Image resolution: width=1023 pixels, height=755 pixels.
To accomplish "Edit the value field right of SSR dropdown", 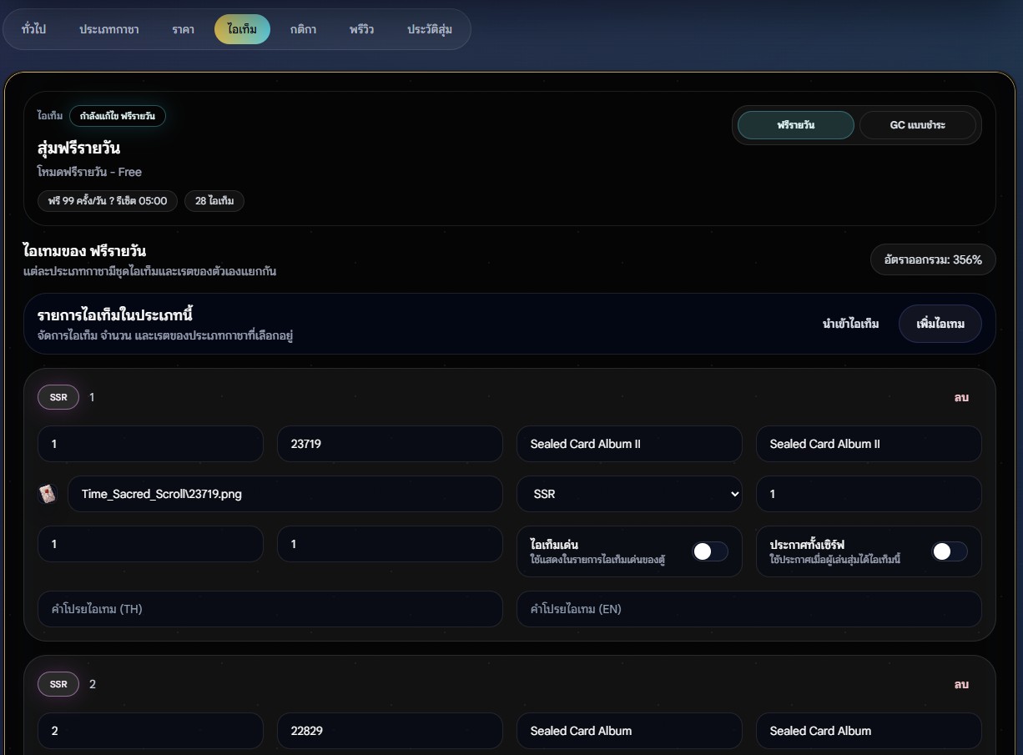I will pos(869,494).
